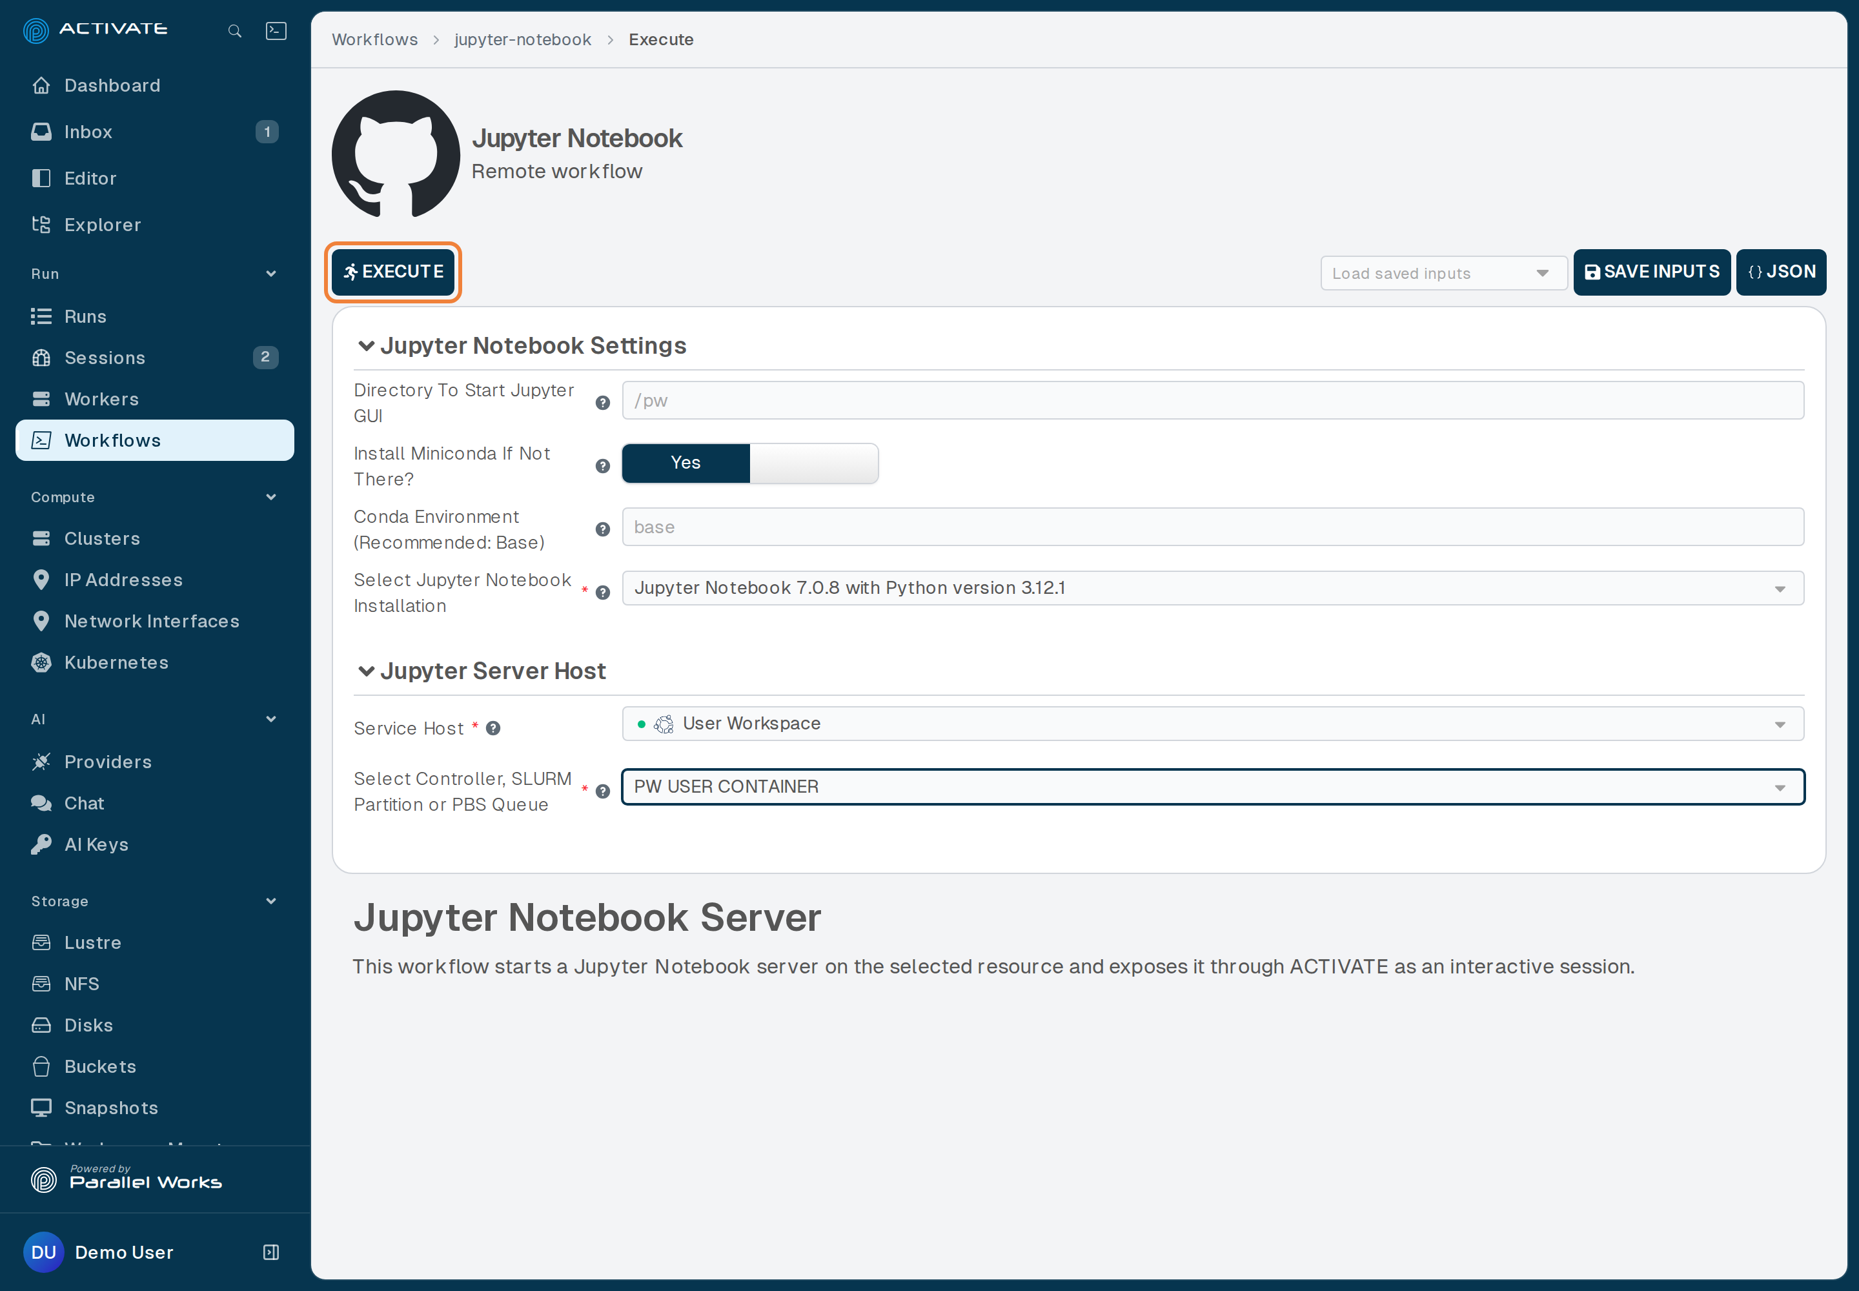Click the JSON button

(1782, 272)
